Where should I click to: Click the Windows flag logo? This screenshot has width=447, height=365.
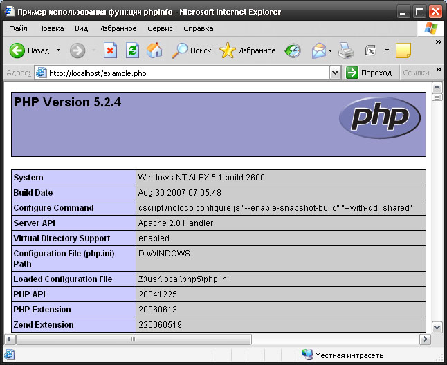[x=430, y=28]
